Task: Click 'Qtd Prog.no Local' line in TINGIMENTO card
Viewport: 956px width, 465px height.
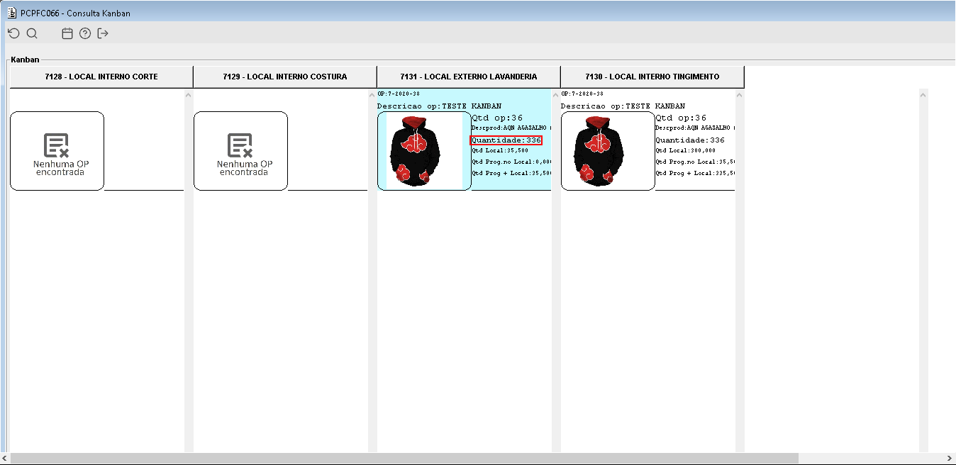Action: click(x=695, y=162)
